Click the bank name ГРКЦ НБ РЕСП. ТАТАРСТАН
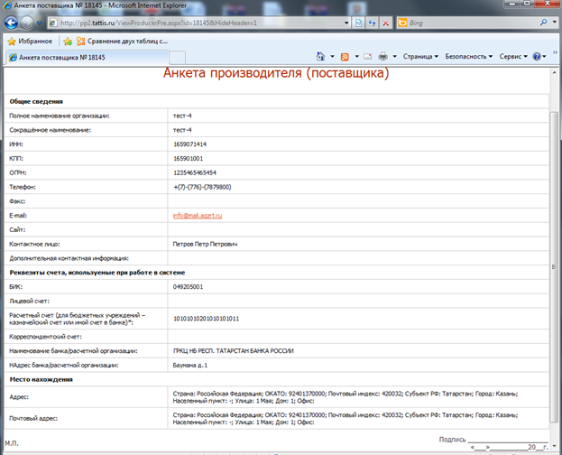Screen dimensions: 562x455 pyautogui.click(x=234, y=351)
